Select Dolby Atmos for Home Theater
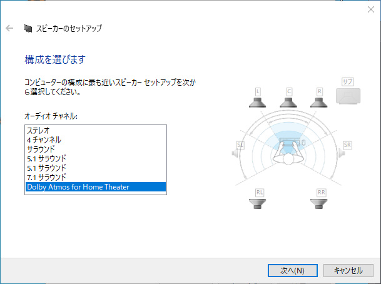The height and width of the screenshot is (284, 381). [78, 186]
